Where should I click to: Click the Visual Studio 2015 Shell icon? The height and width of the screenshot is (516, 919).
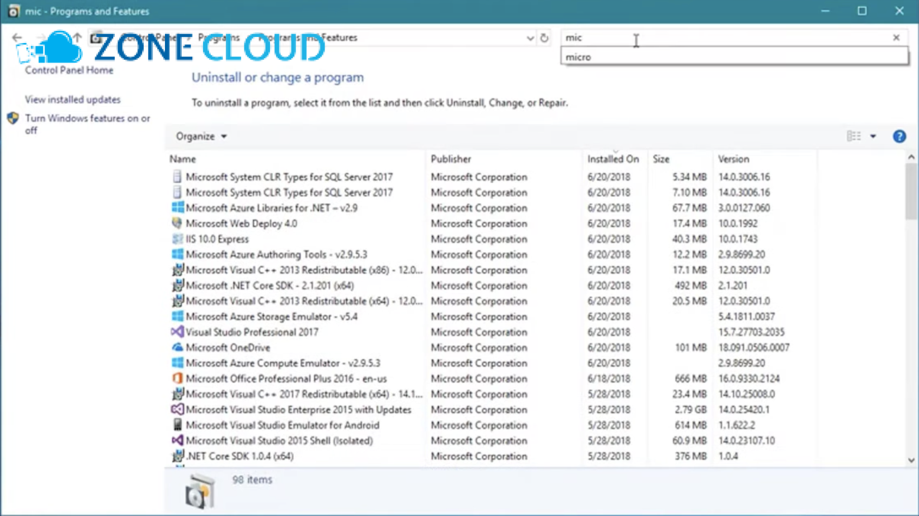[x=177, y=440]
